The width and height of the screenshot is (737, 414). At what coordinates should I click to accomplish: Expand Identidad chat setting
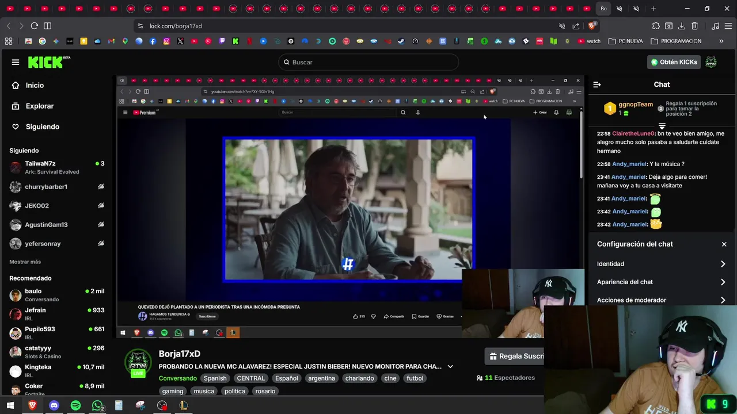point(662,264)
